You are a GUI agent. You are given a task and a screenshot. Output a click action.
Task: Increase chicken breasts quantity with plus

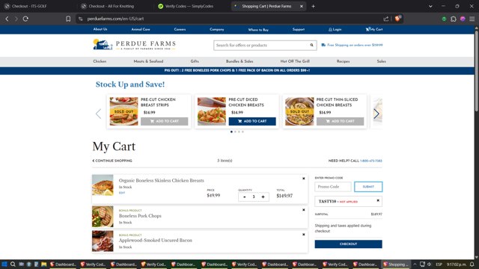click(263, 197)
